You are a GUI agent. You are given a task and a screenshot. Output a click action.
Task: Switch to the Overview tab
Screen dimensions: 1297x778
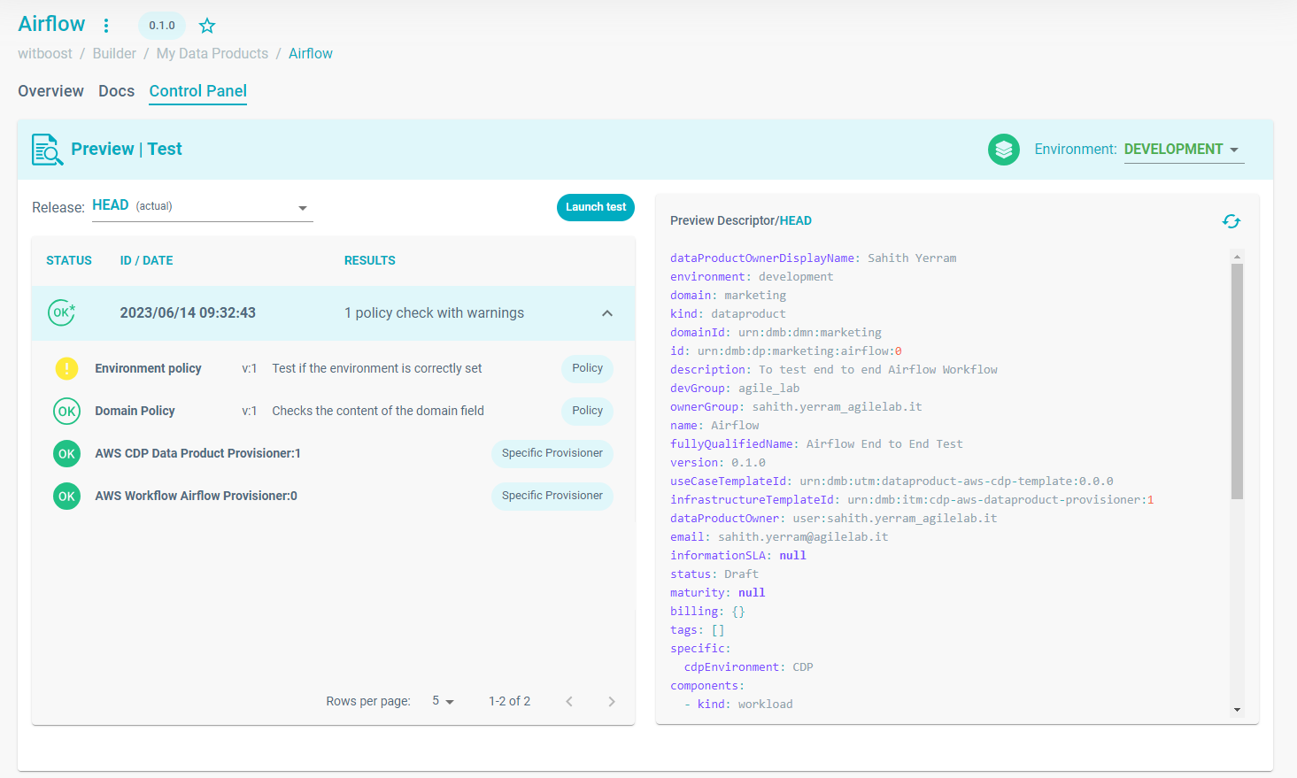coord(50,91)
